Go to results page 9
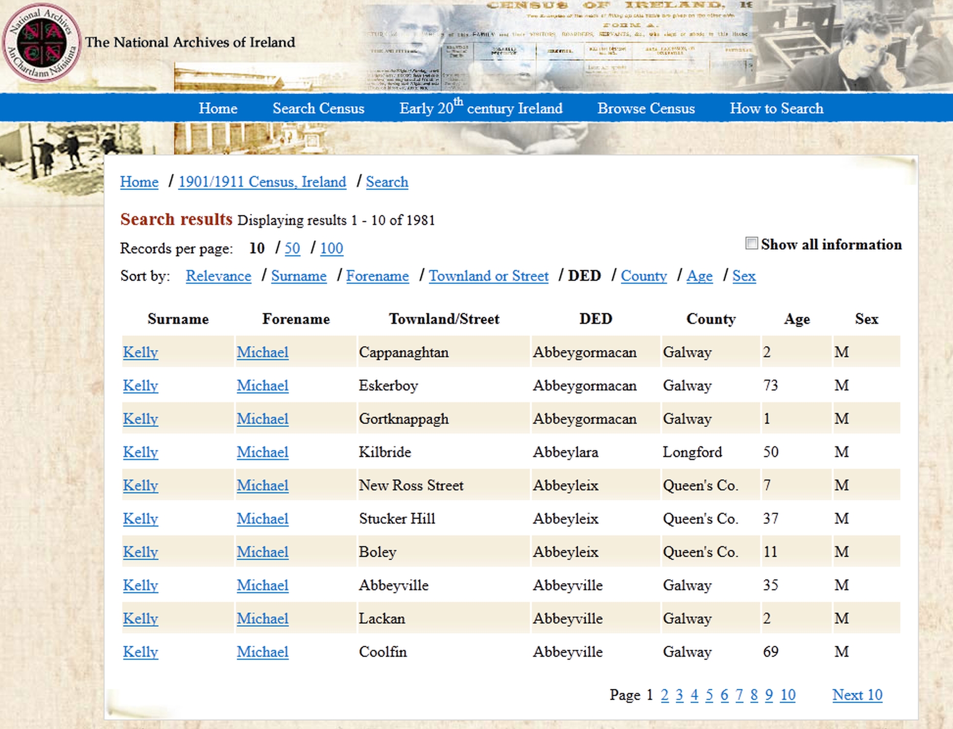The image size is (953, 729). pos(769,694)
